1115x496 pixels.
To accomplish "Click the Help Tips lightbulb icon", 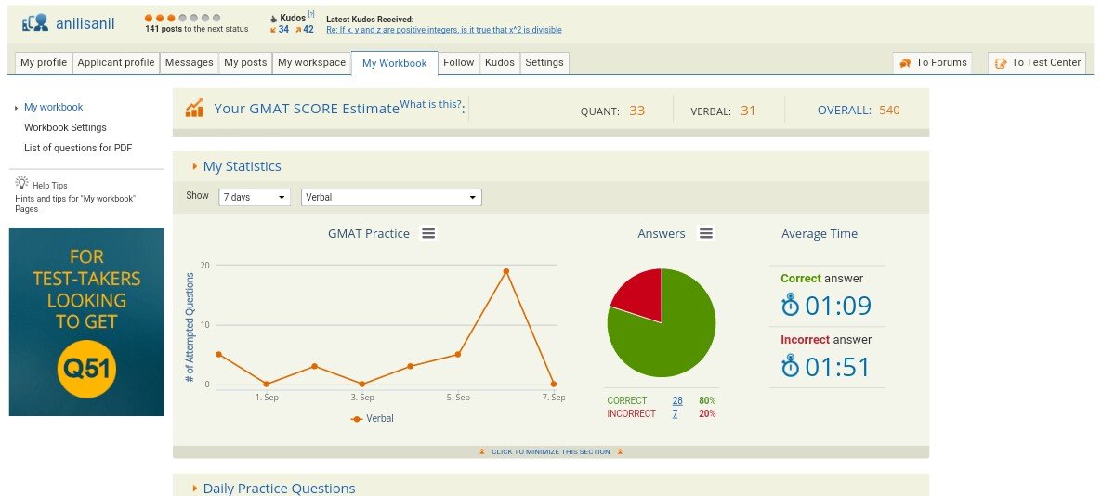I will (21, 184).
